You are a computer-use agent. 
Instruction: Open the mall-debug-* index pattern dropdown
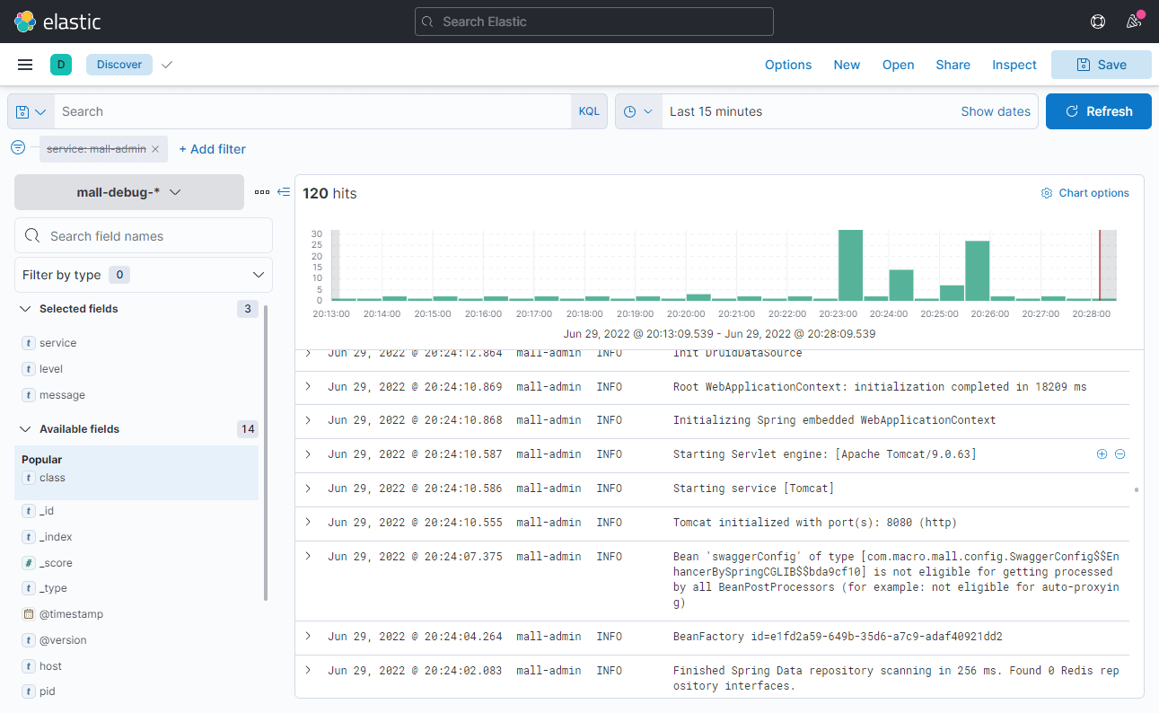point(129,192)
